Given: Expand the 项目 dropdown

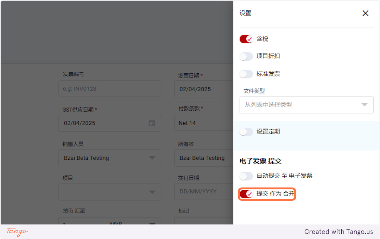Looking at the screenshot, I should tap(110, 192).
